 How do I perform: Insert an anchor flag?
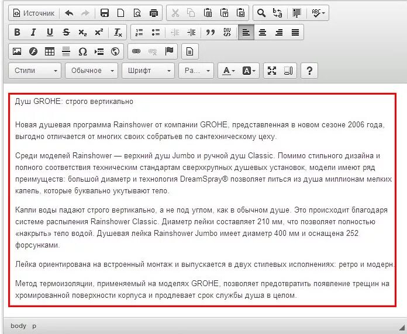169,51
